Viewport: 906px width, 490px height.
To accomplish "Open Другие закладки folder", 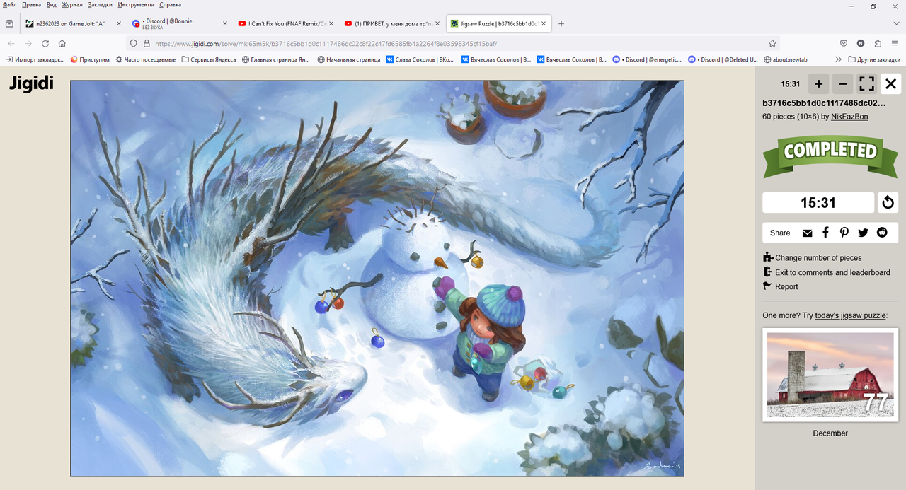I will click(874, 59).
